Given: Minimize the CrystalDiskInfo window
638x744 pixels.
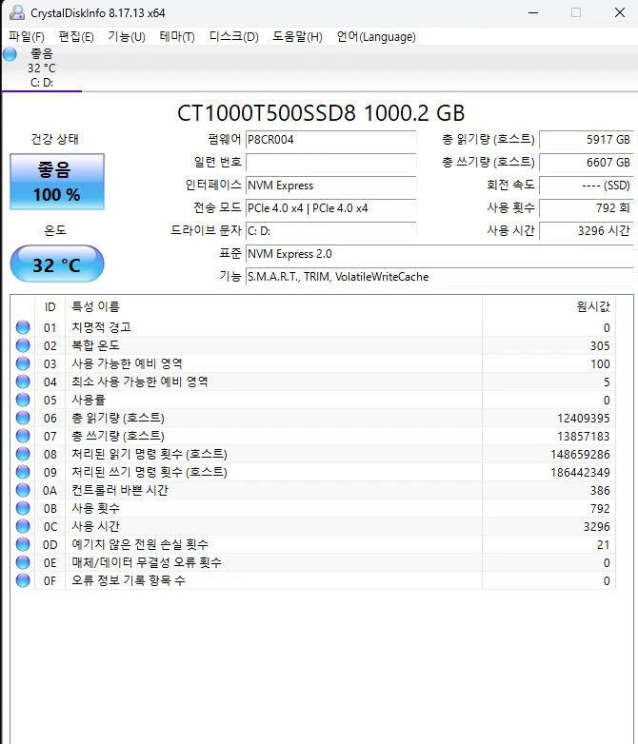Looking at the screenshot, I should pos(533,12).
